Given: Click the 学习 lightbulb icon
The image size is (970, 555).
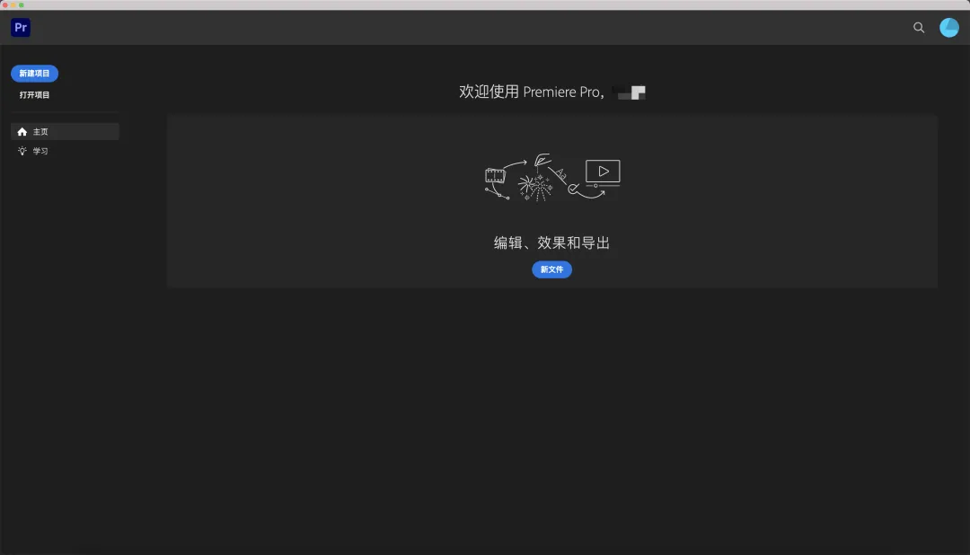Looking at the screenshot, I should click(x=22, y=151).
